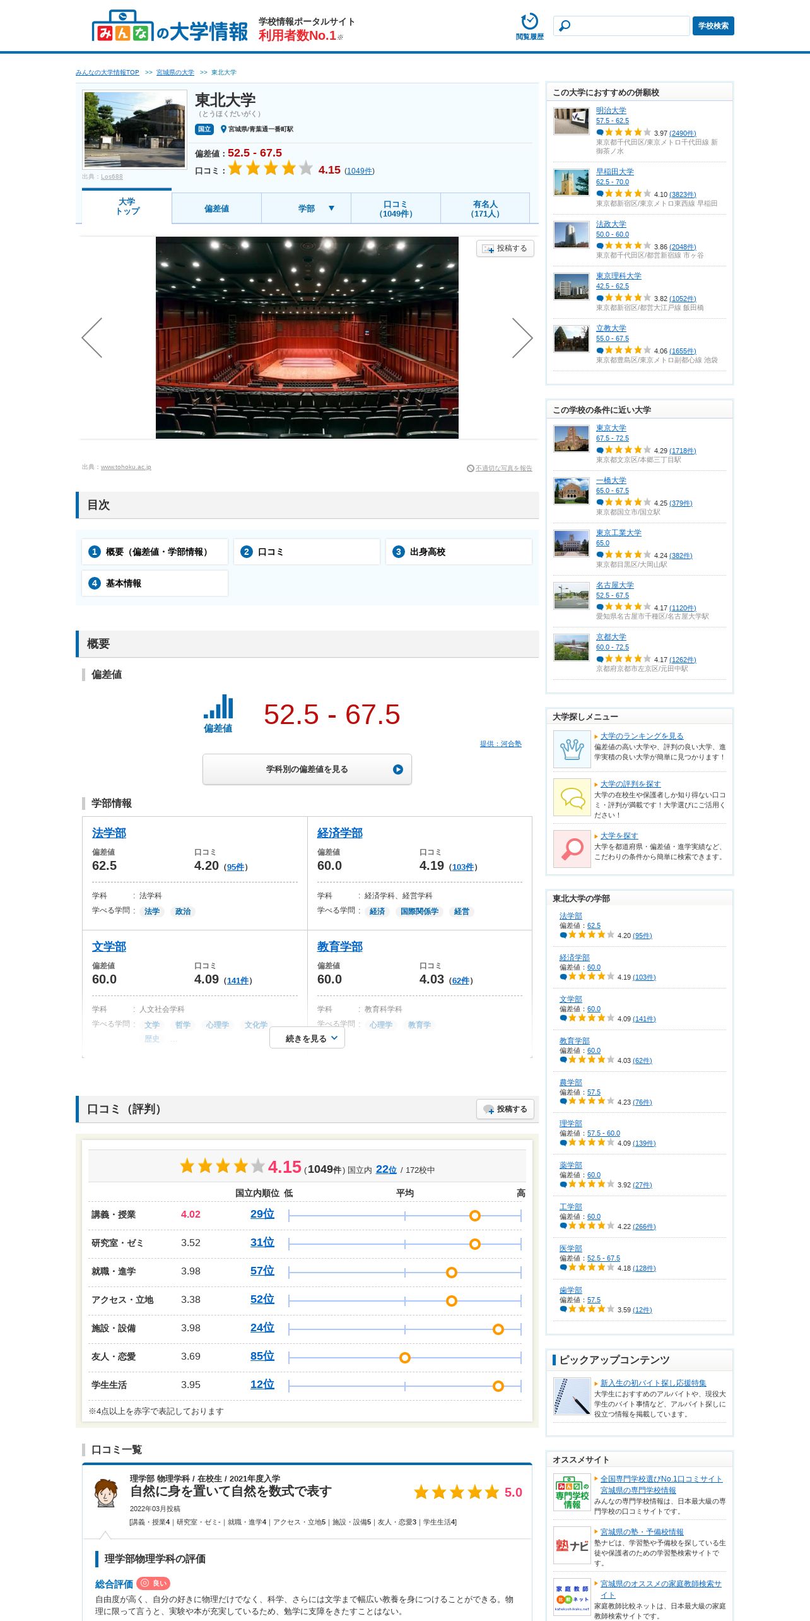Show the previous campus photo with left arrow
The width and height of the screenshot is (810, 1621).
click(92, 338)
